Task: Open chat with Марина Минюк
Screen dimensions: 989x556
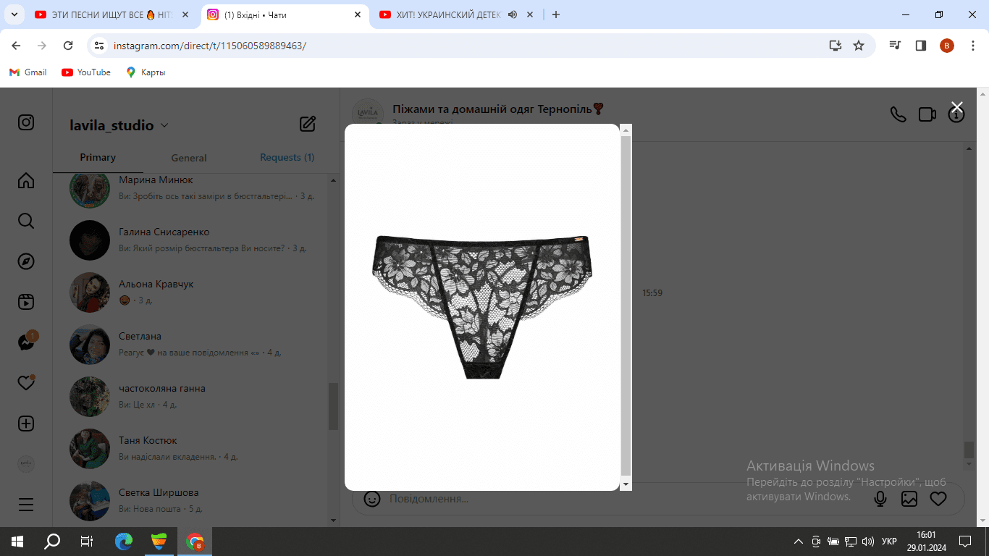Action: point(191,188)
